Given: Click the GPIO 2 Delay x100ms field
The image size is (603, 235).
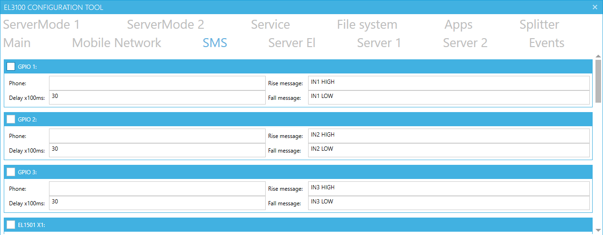Looking at the screenshot, I should pos(157,150).
